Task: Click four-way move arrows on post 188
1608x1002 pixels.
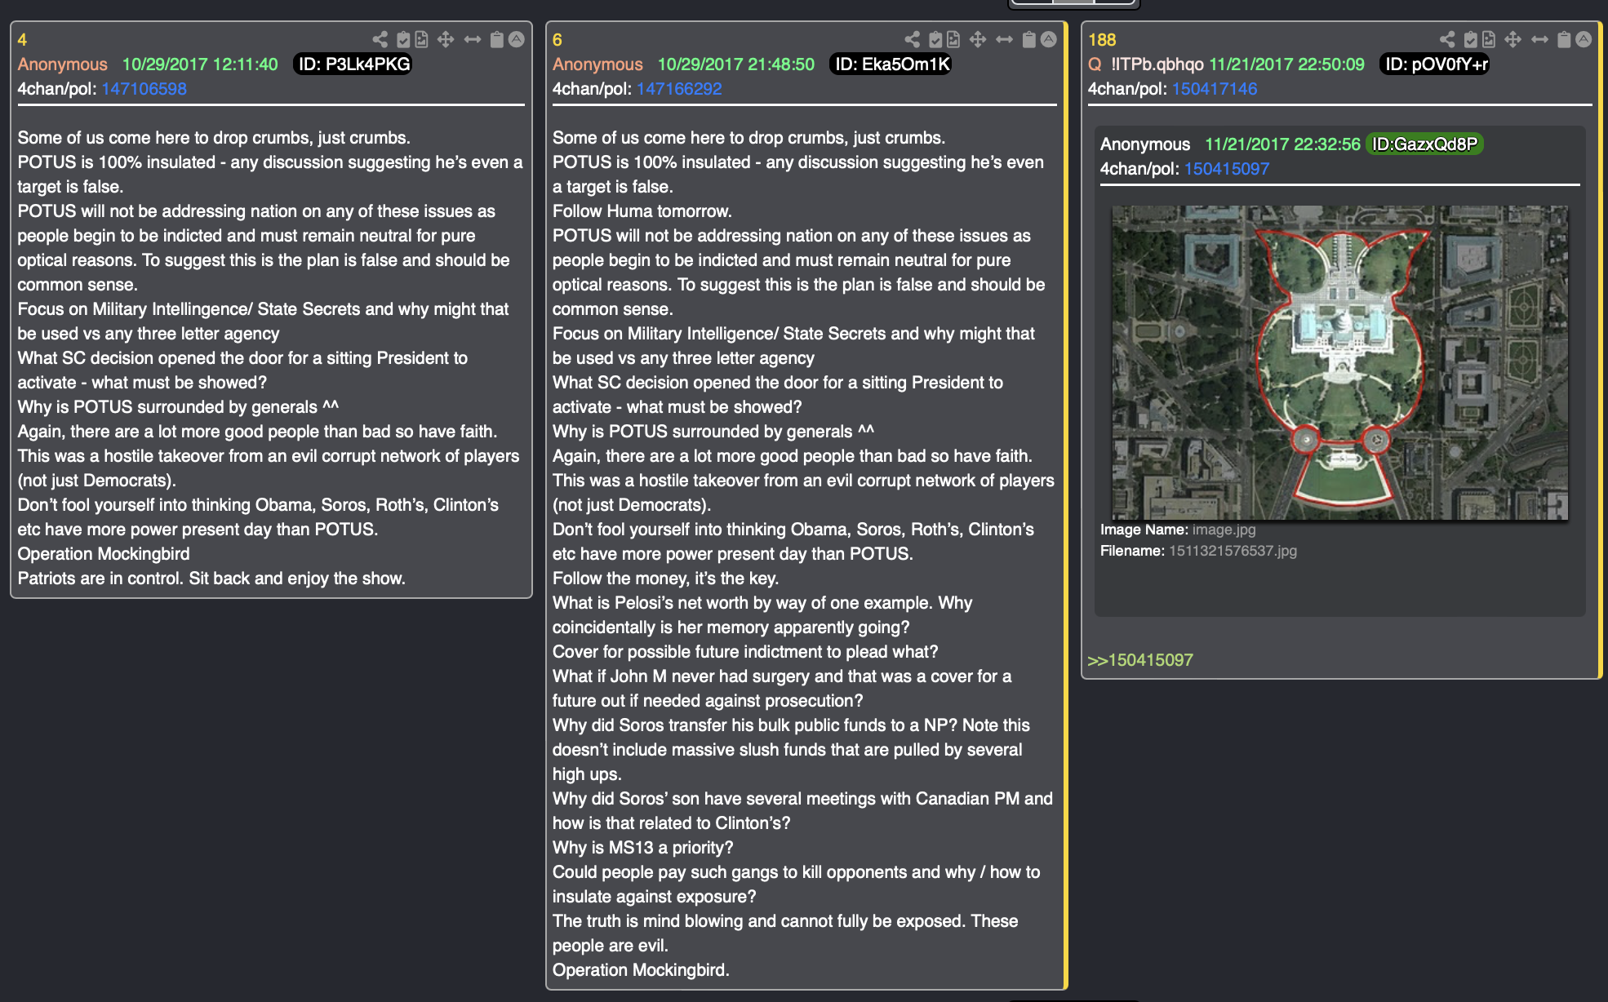Action: point(1512,39)
